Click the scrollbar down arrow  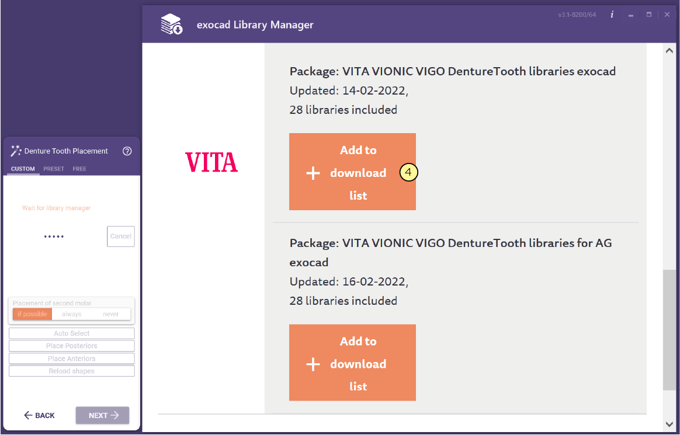[669, 424]
